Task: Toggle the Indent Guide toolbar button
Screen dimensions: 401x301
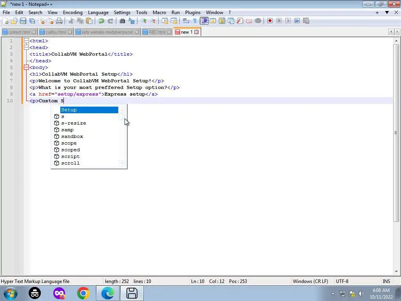Action: tap(204, 21)
